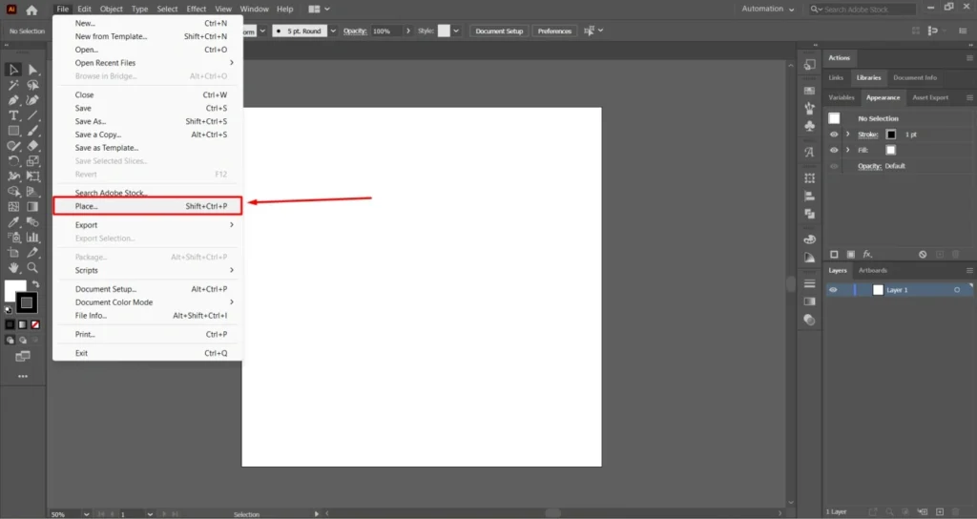Viewport: 977px width, 519px height.
Task: Select the Type tool
Action: click(x=13, y=115)
